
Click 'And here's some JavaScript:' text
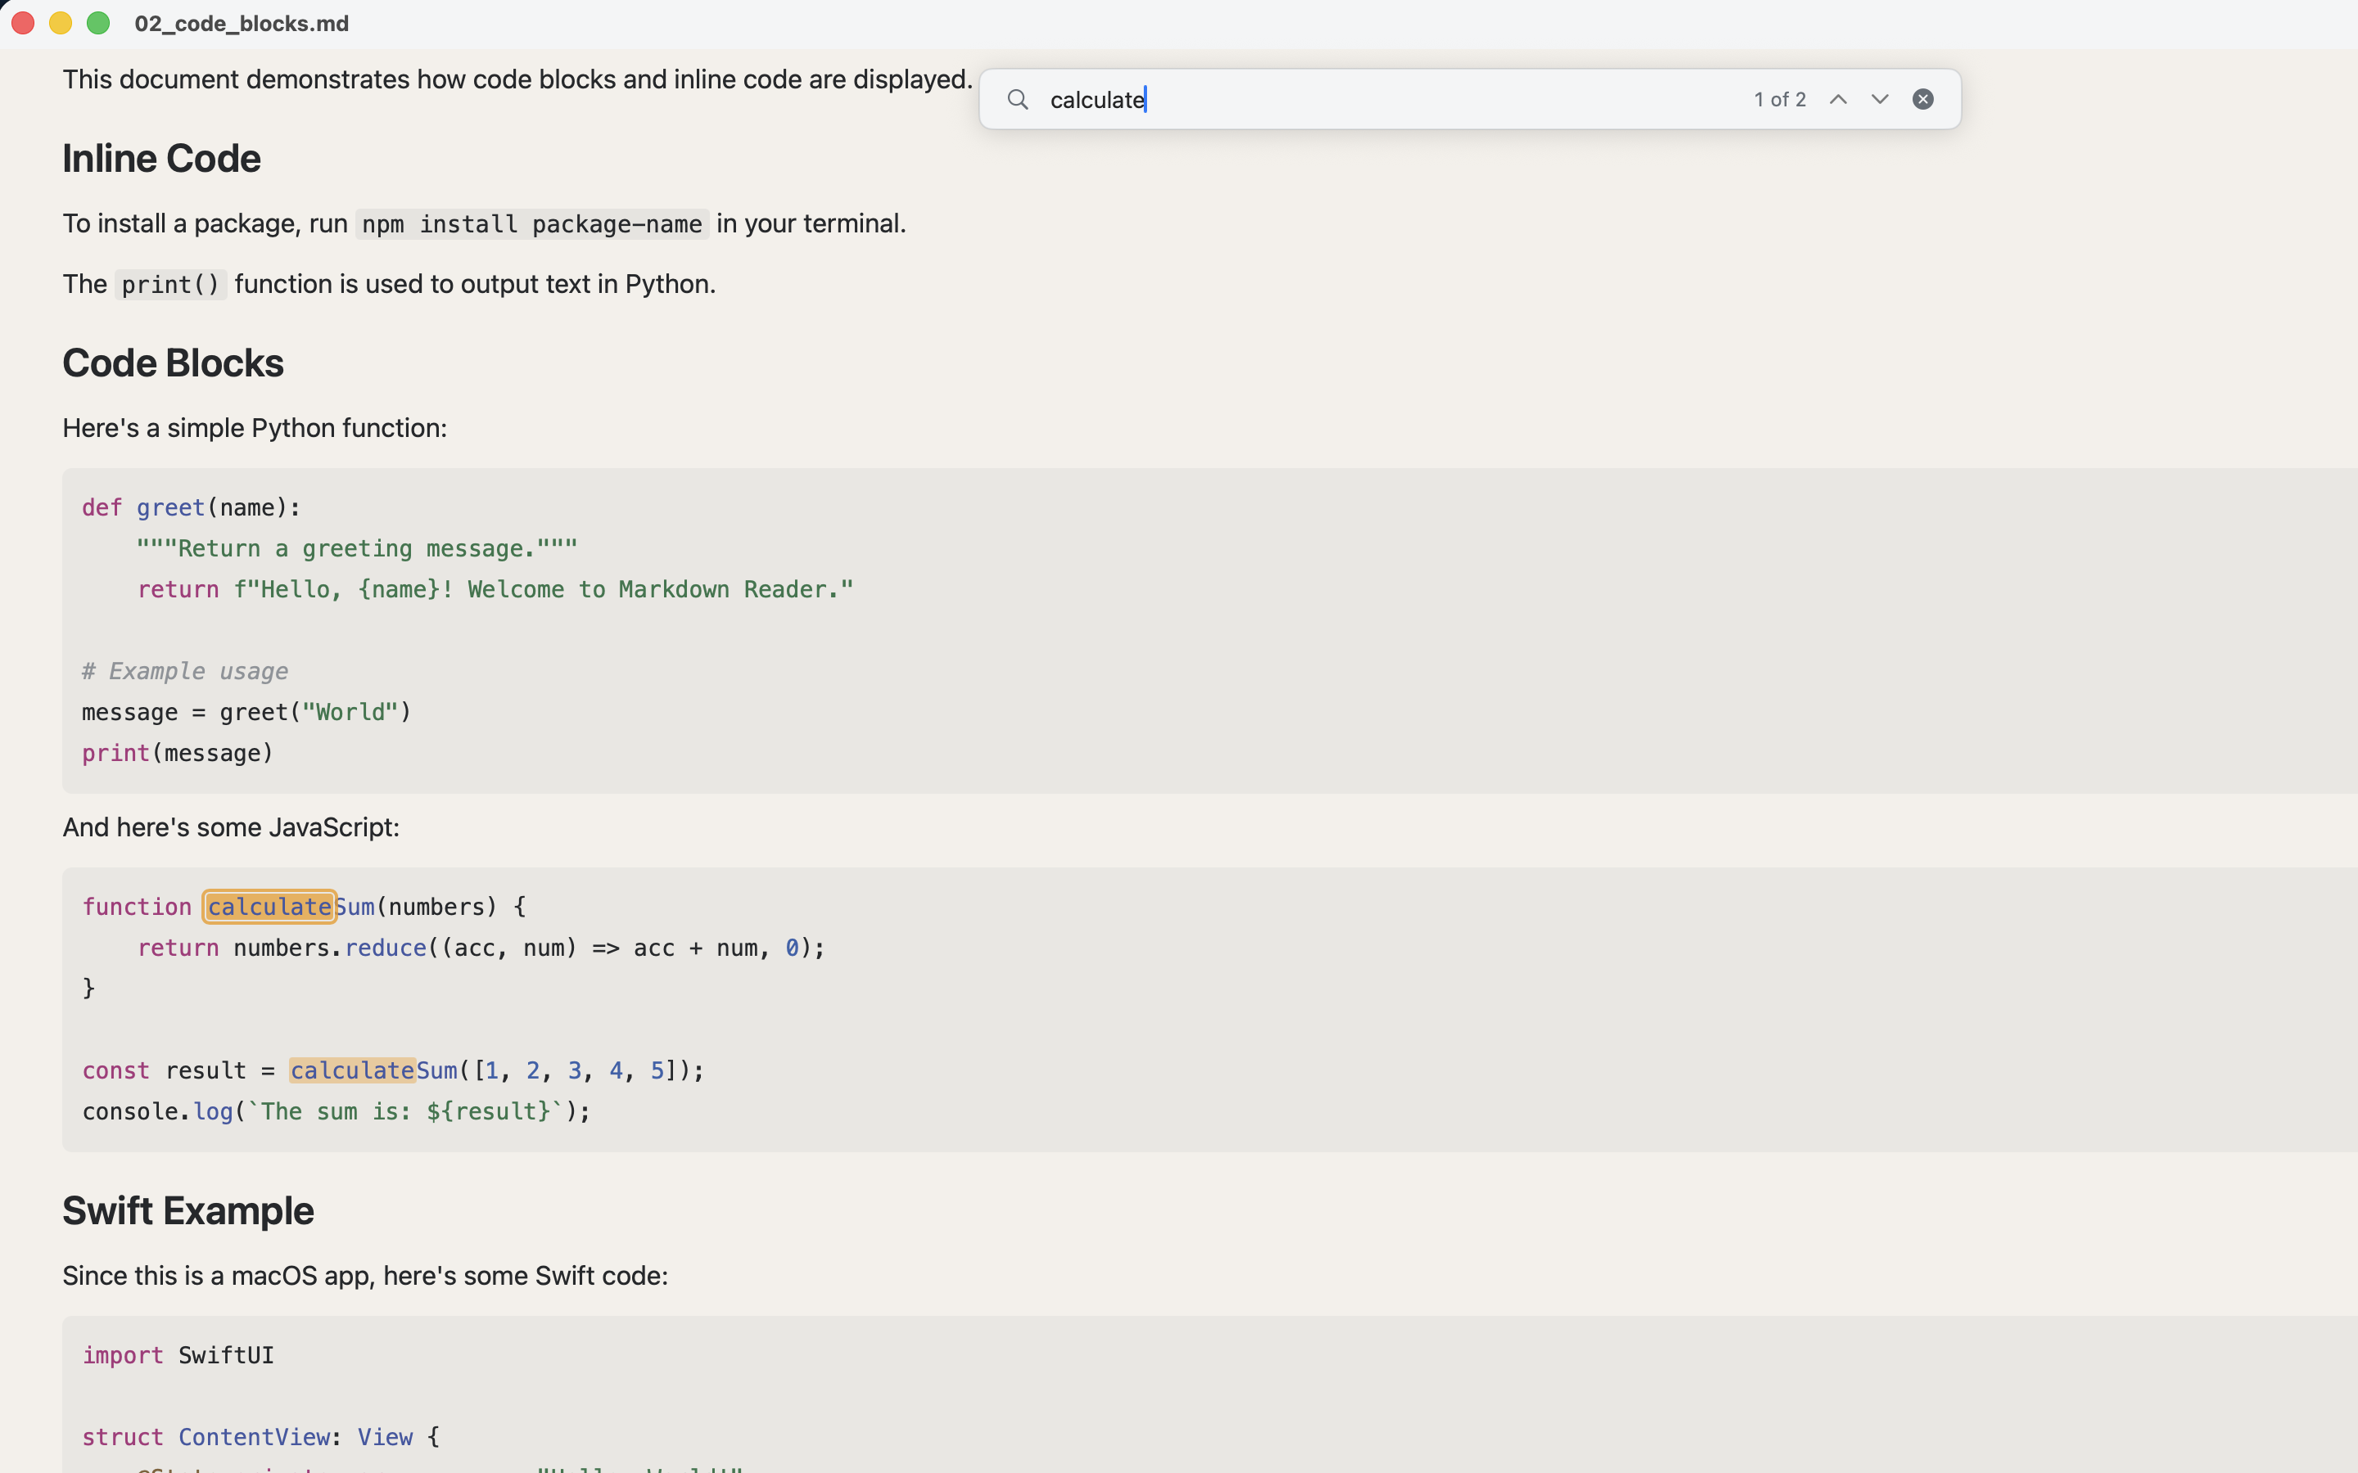pos(231,828)
